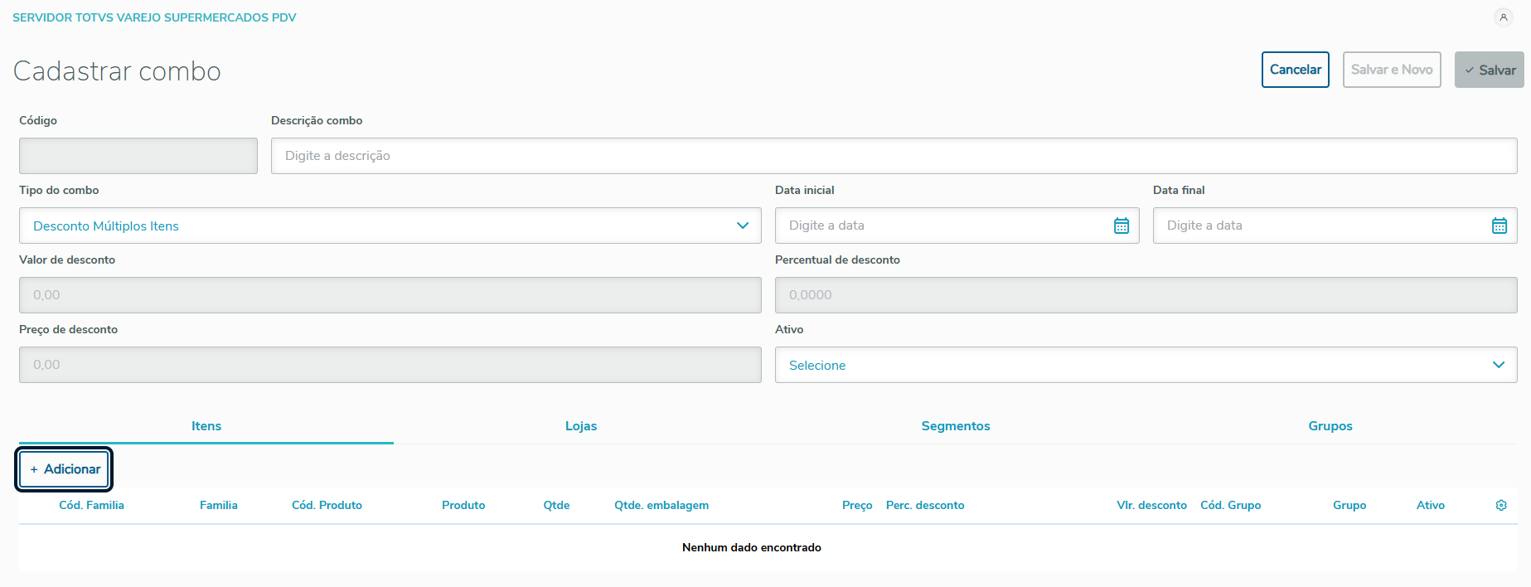
Task: Click the Data inicial date field
Action: tap(945, 226)
